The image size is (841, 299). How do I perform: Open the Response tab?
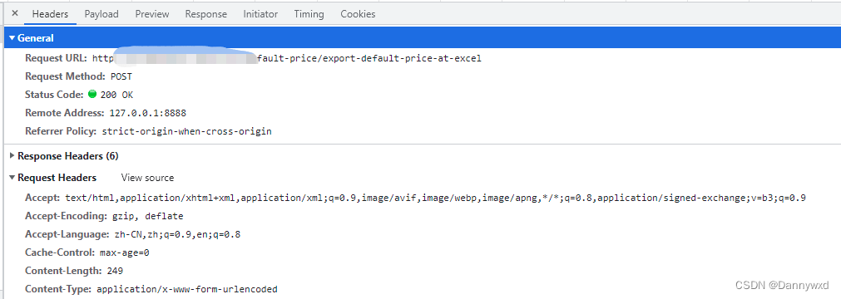tap(206, 14)
